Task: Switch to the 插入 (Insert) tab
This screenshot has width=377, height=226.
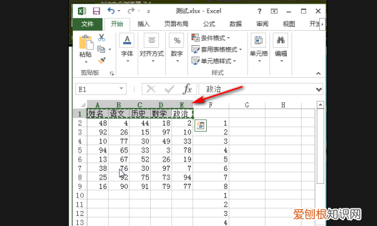Action: pyautogui.click(x=143, y=24)
